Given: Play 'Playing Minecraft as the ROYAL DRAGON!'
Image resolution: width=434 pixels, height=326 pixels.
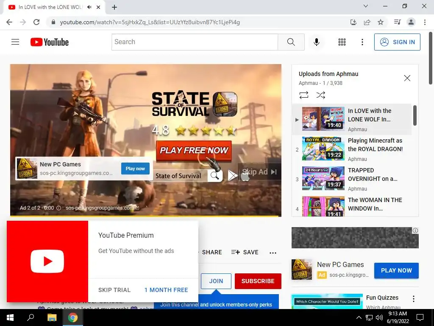Looking at the screenshot, I should 352,149.
